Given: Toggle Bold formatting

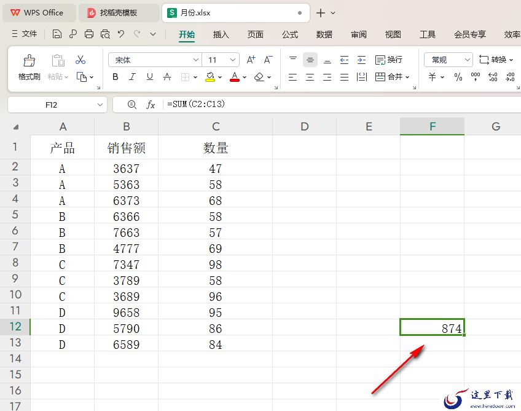Looking at the screenshot, I should click(116, 77).
